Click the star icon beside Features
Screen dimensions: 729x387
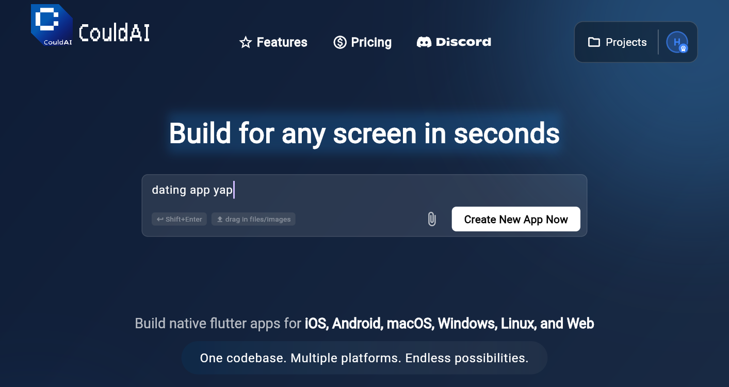(246, 42)
